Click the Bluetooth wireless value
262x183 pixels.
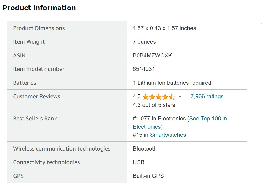tap(145, 148)
